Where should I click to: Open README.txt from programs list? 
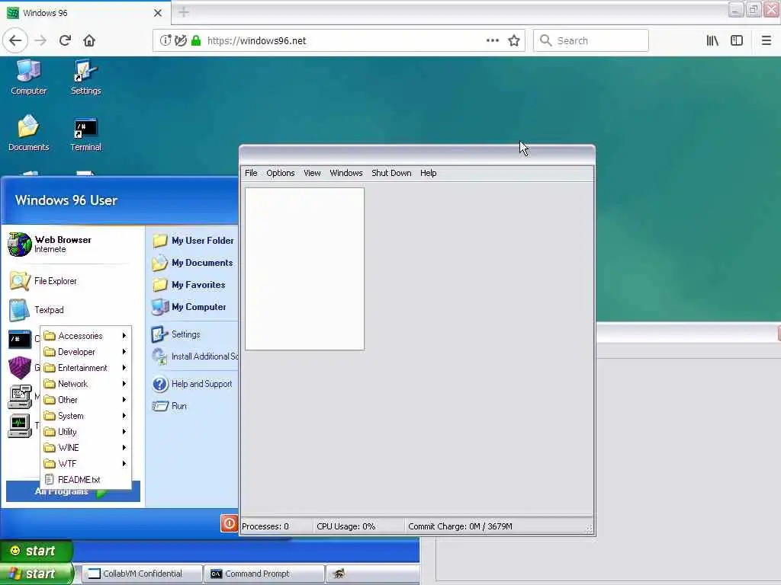point(85,480)
